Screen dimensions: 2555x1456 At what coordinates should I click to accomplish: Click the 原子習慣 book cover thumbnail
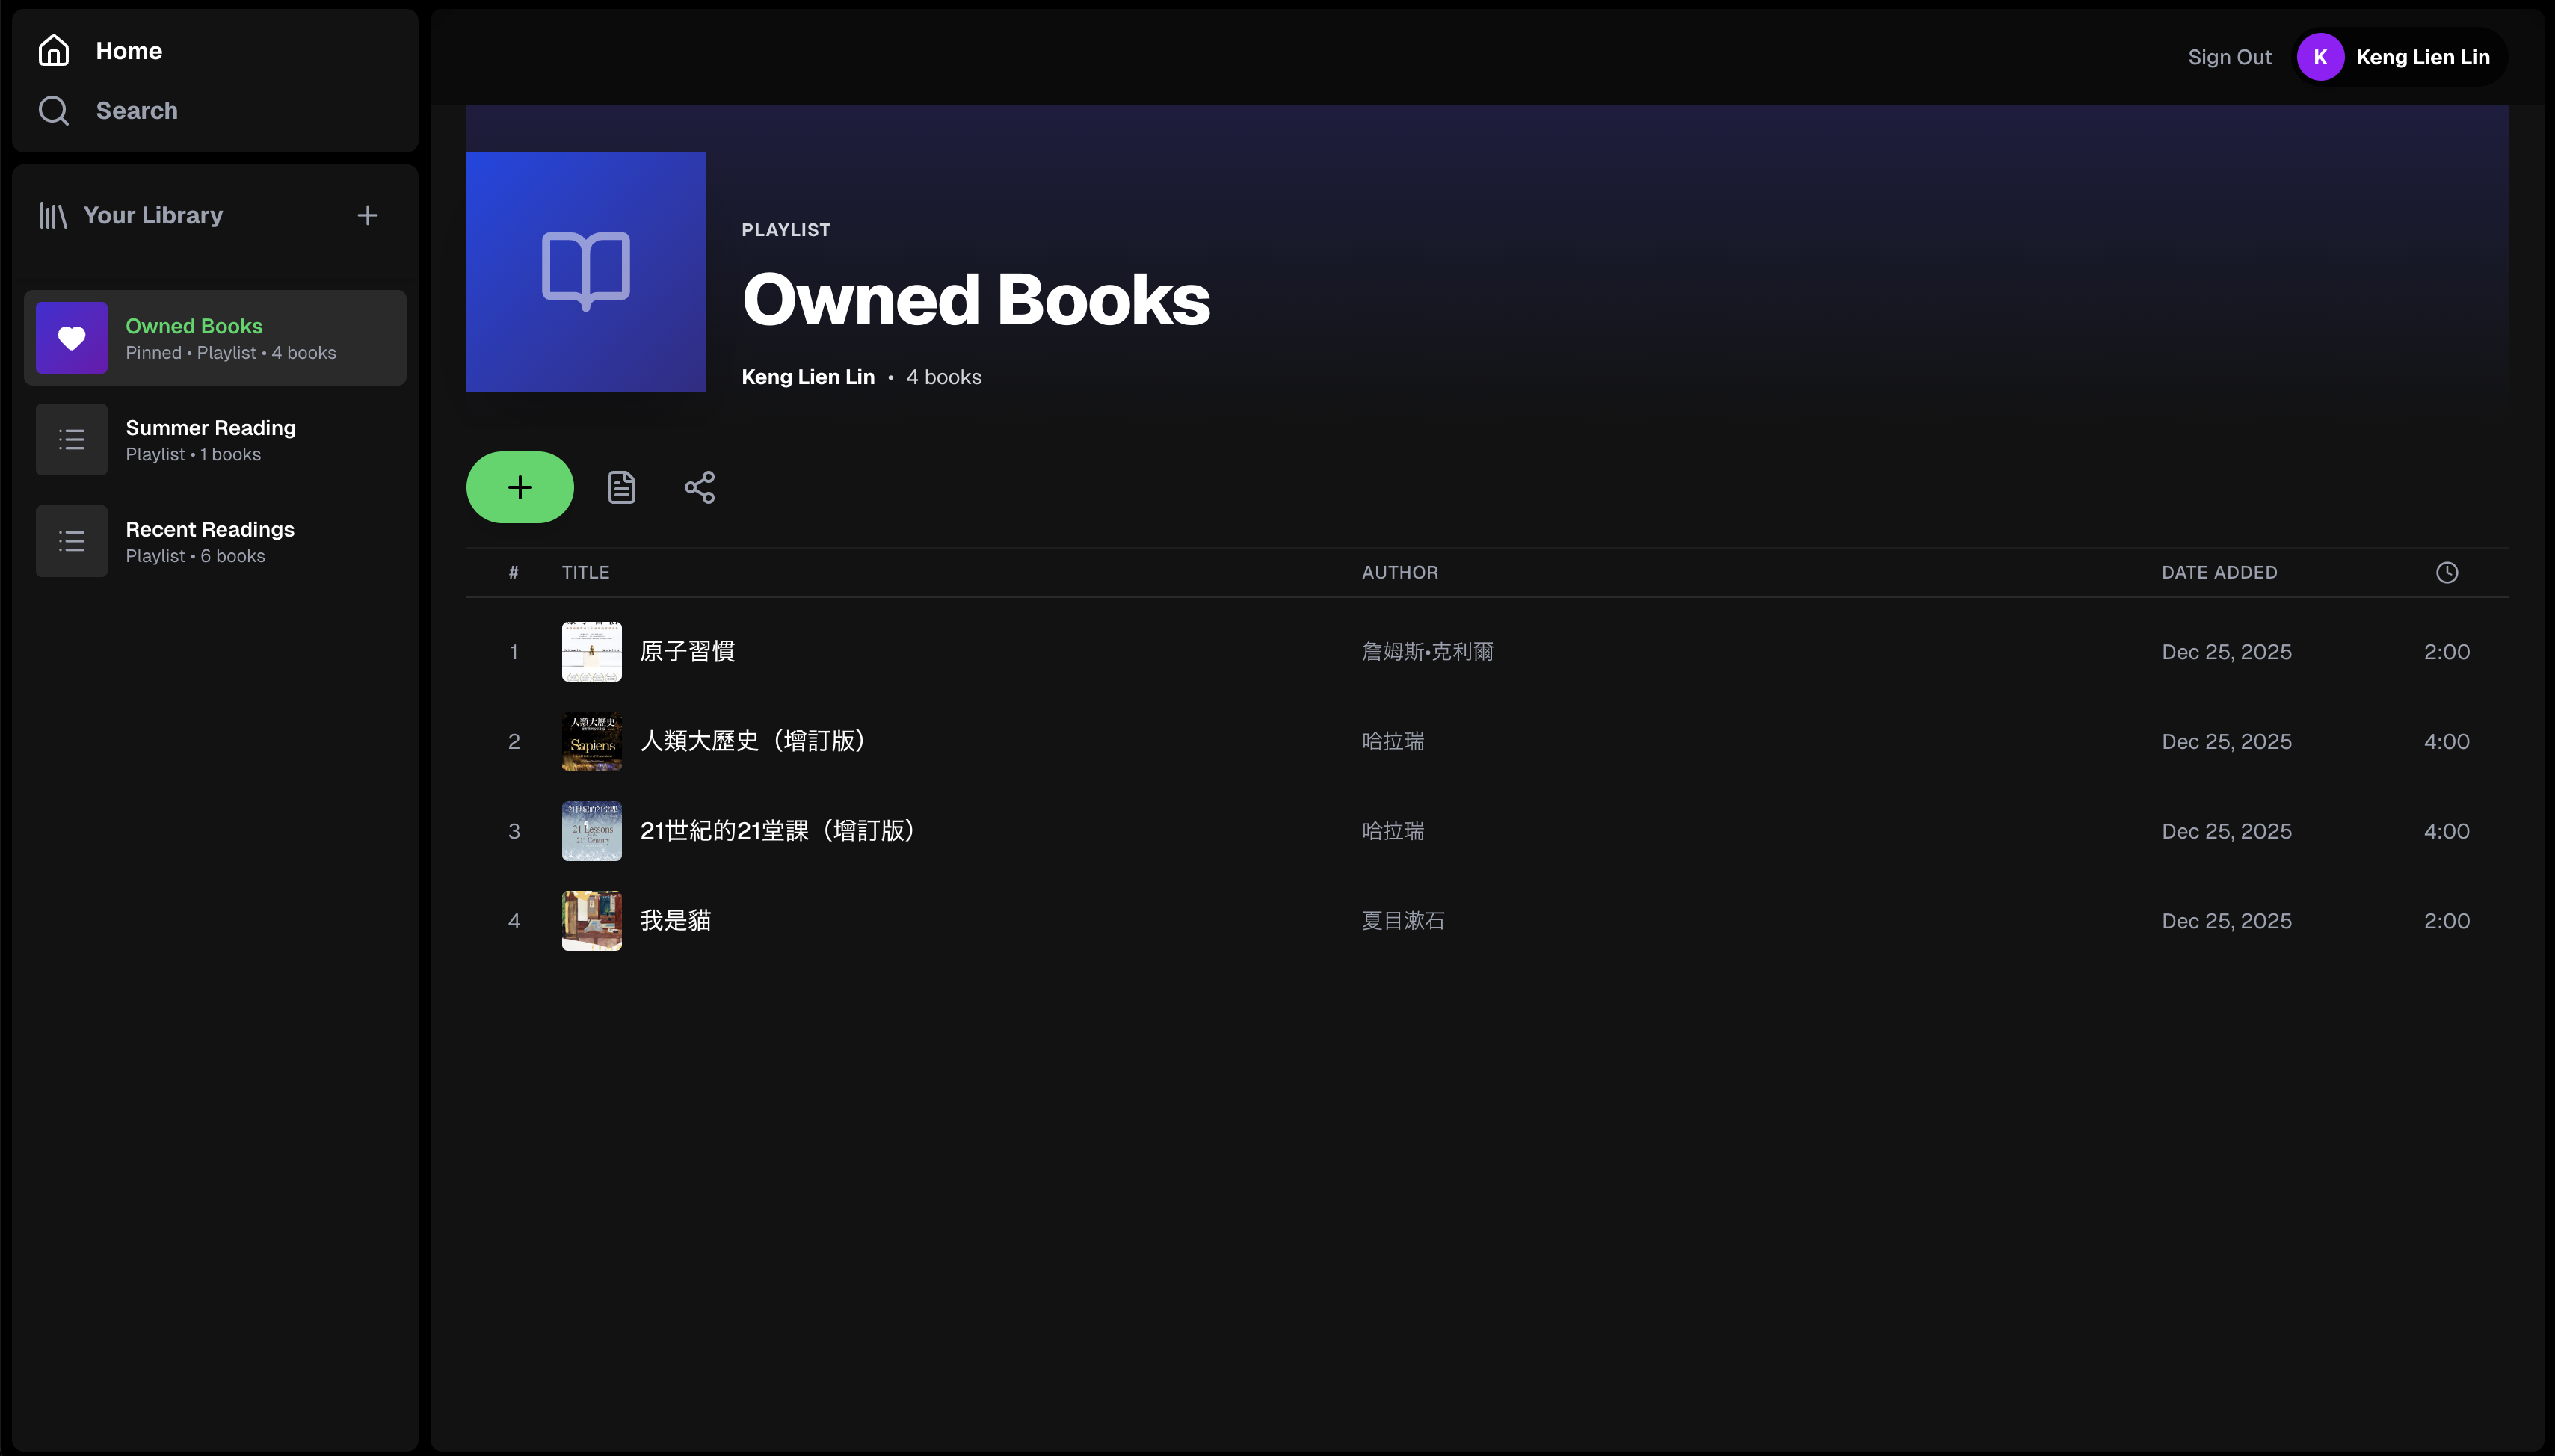pyautogui.click(x=591, y=651)
